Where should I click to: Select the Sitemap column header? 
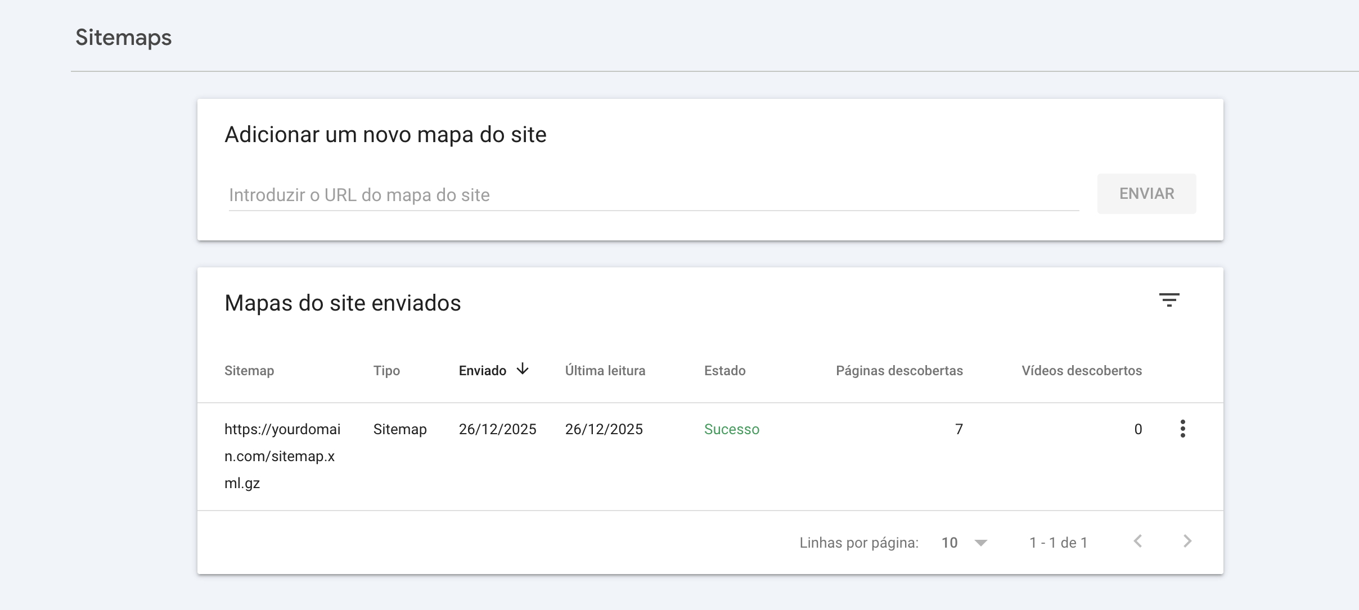pos(249,371)
